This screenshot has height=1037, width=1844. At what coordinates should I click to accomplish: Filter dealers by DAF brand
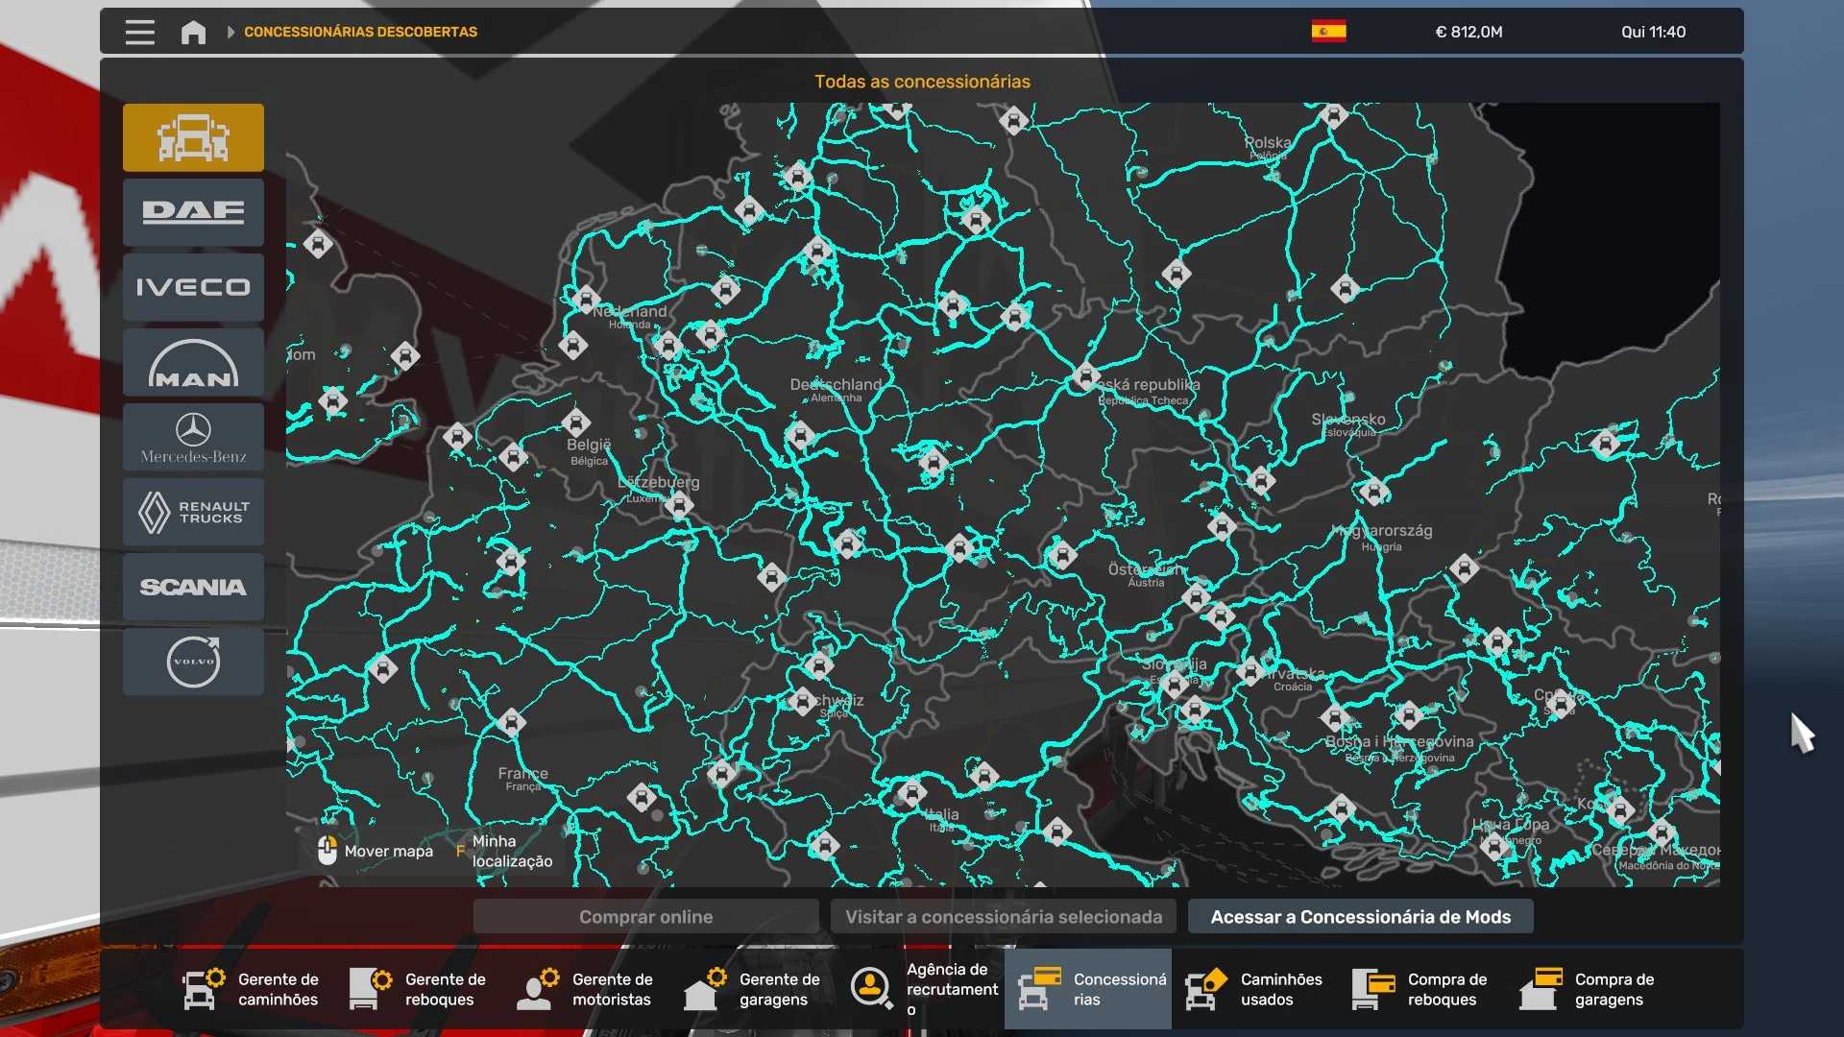pyautogui.click(x=193, y=212)
